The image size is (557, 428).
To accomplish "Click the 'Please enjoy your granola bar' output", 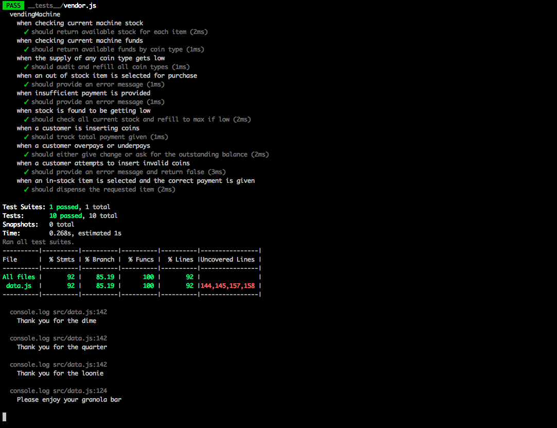I will tap(69, 400).
